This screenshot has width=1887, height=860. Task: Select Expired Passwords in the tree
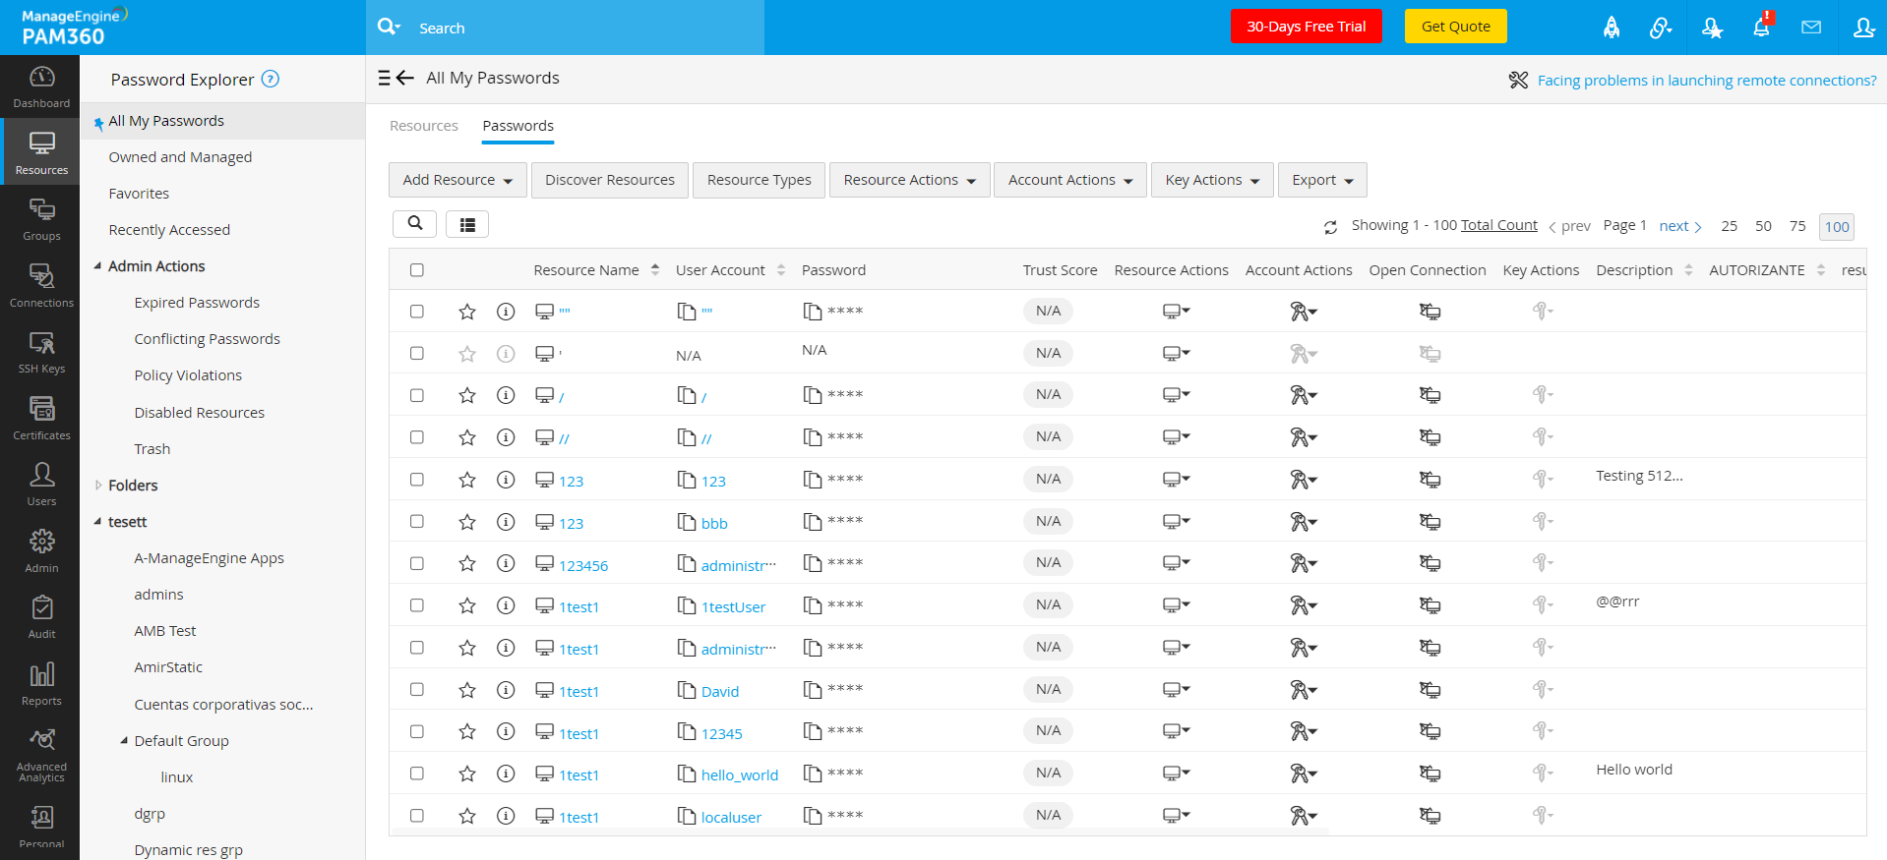click(197, 303)
